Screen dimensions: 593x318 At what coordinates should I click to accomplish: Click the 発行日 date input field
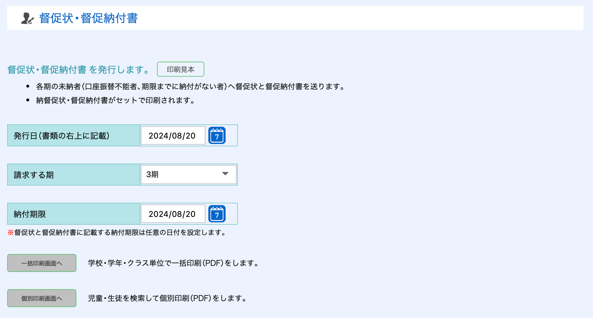click(173, 136)
